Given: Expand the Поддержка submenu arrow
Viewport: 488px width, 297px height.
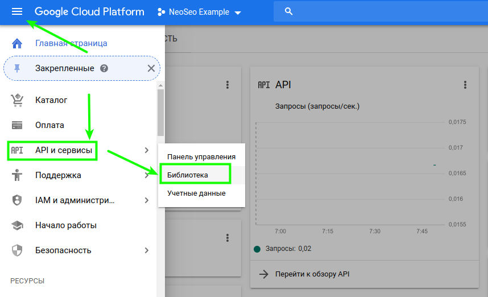Looking at the screenshot, I should pyautogui.click(x=147, y=175).
